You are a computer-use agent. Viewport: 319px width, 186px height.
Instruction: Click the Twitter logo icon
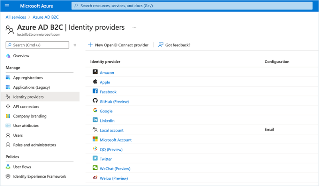tap(95, 158)
